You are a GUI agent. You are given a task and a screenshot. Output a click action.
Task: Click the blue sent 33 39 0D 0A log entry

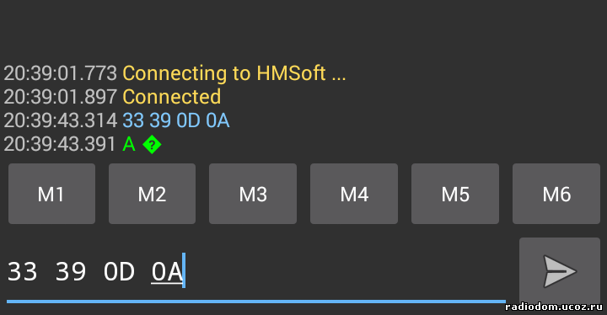pyautogui.click(x=176, y=120)
